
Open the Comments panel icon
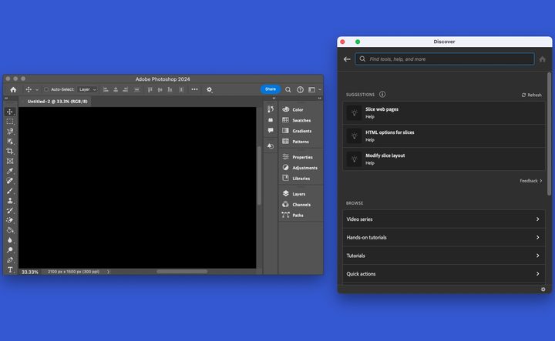[x=271, y=130]
